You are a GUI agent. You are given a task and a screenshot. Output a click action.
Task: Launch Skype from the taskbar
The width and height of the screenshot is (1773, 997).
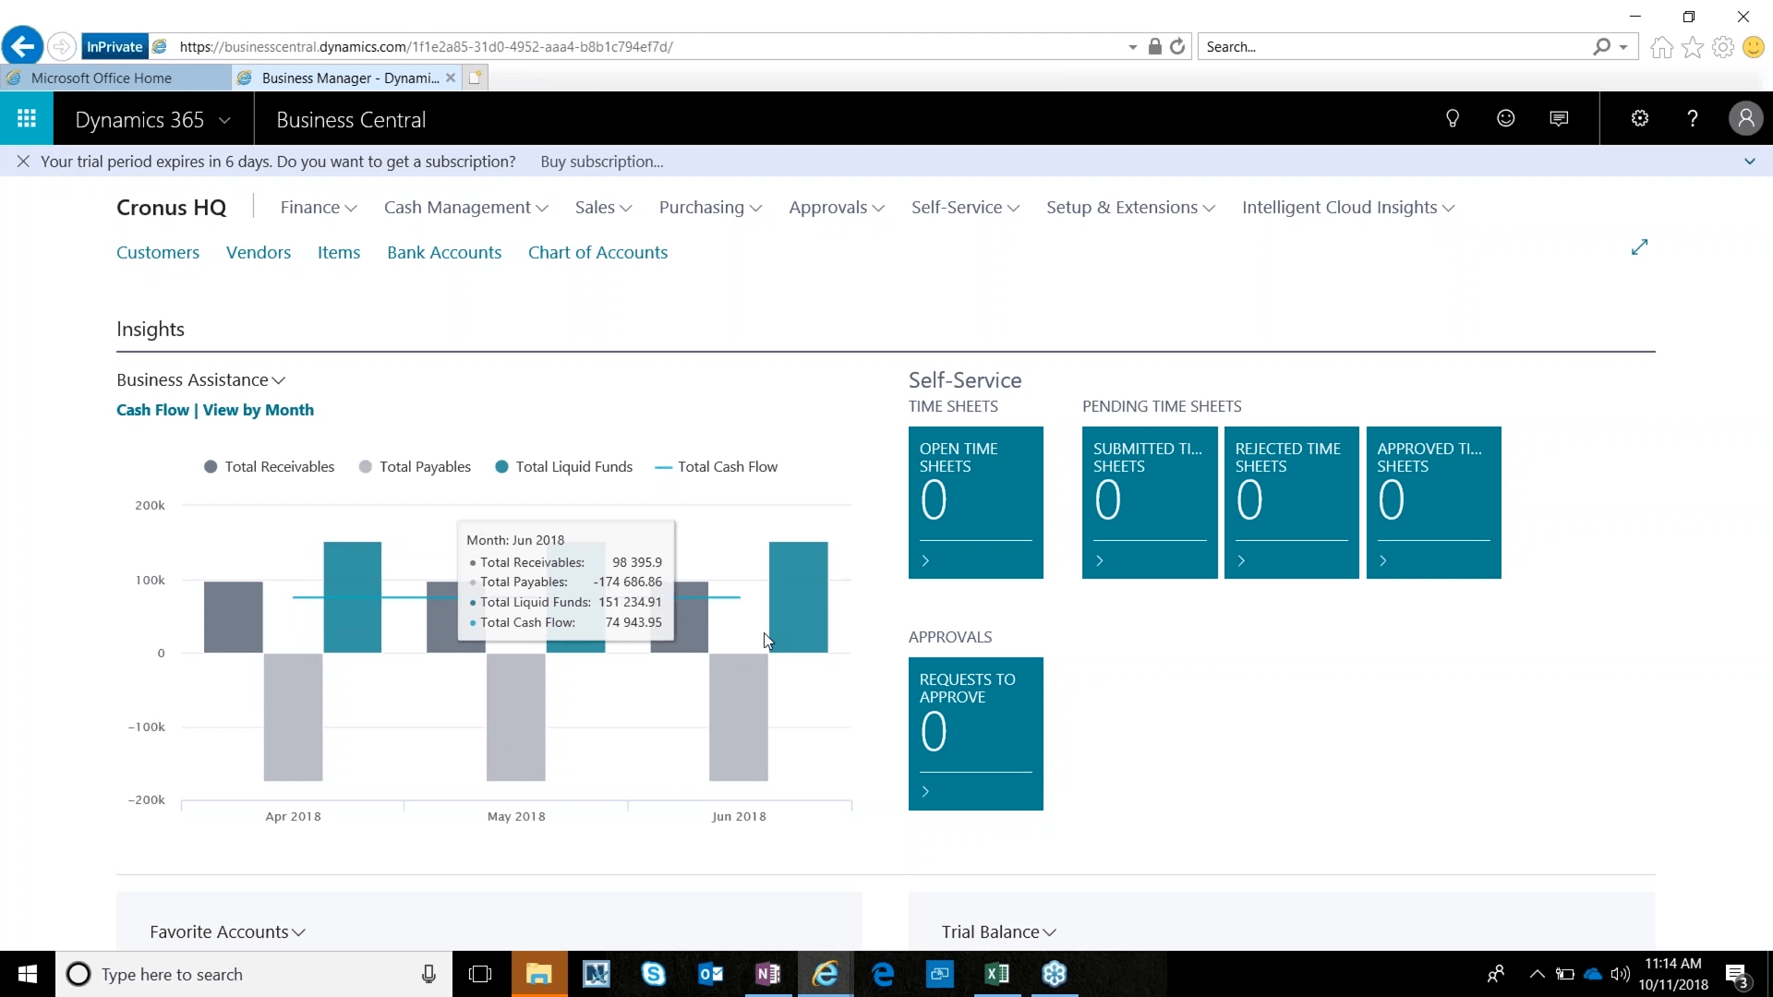[x=654, y=974]
